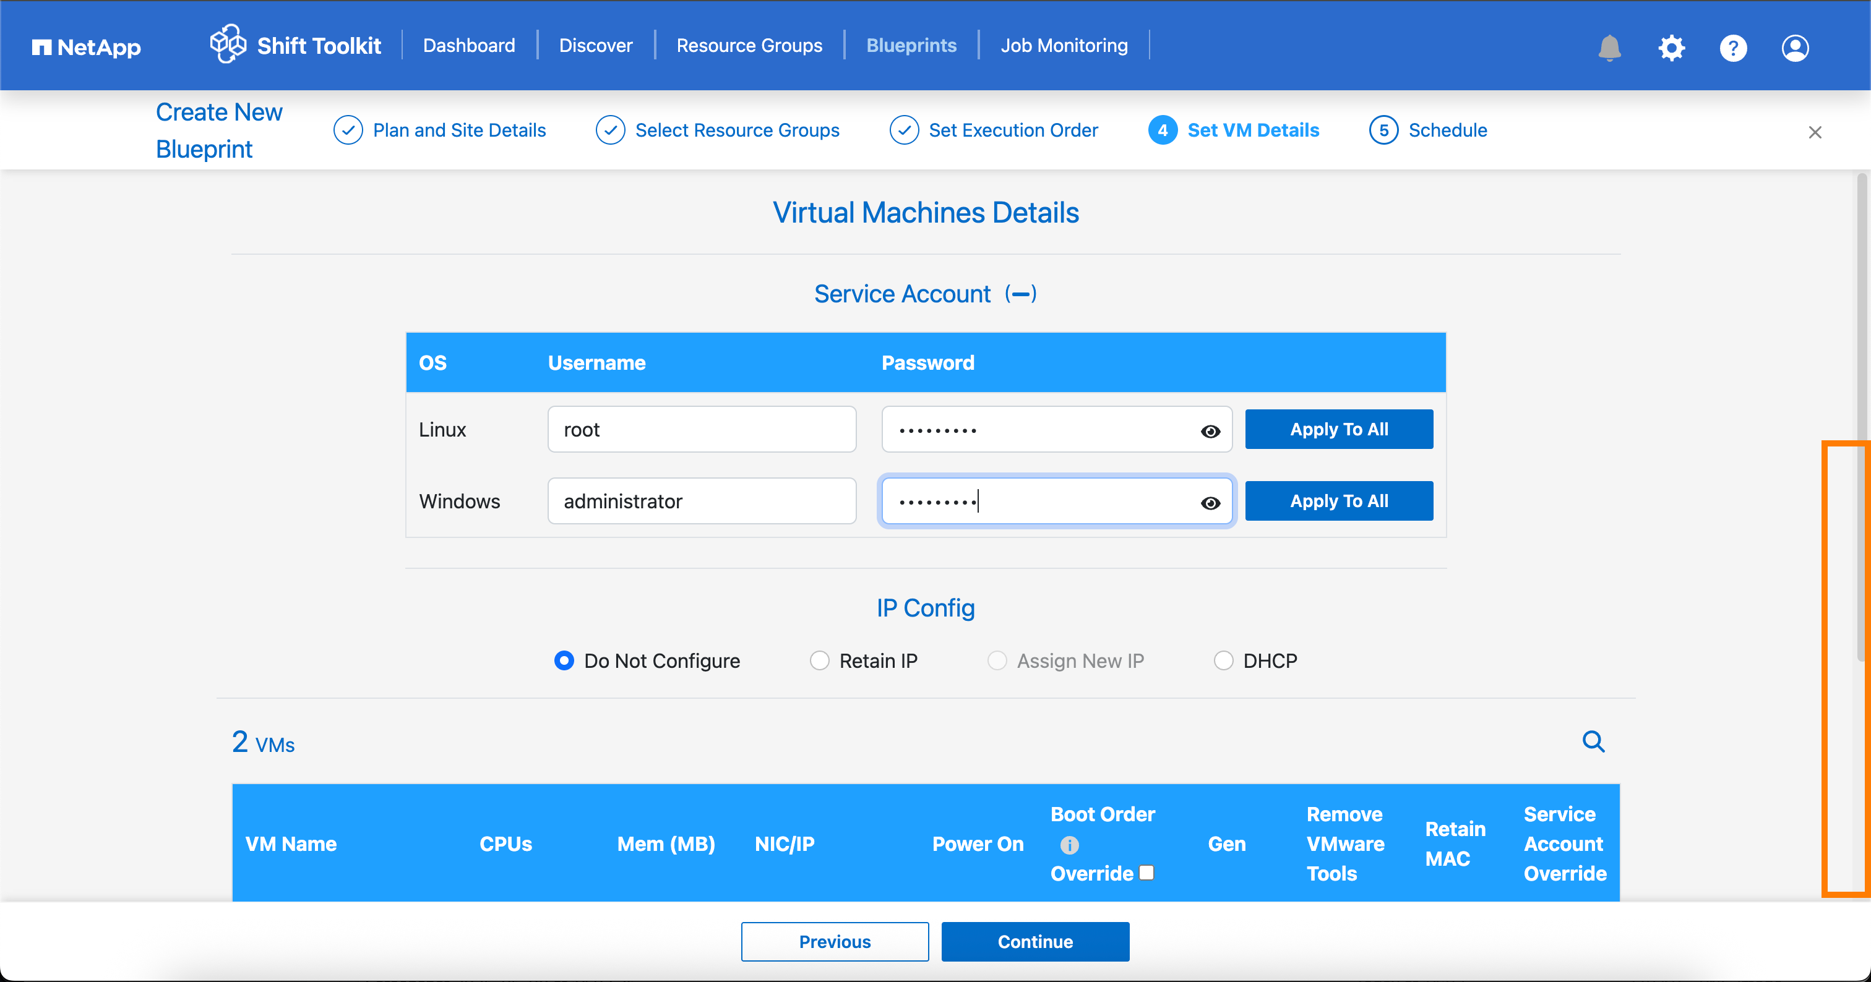Select the Do Not Configure radio button
The height and width of the screenshot is (982, 1871).
point(564,660)
